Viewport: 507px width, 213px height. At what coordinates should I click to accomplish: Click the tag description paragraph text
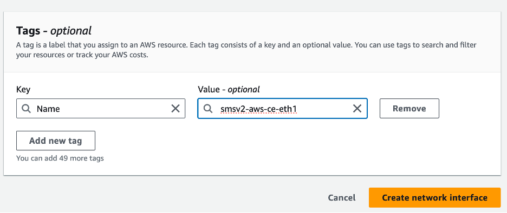coord(246,50)
